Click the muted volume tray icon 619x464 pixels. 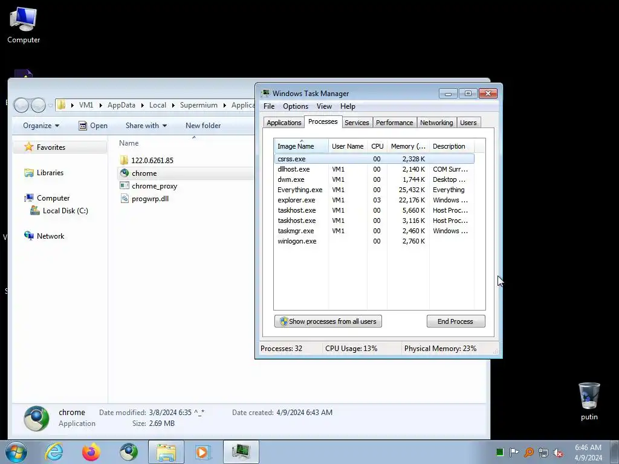[558, 453]
